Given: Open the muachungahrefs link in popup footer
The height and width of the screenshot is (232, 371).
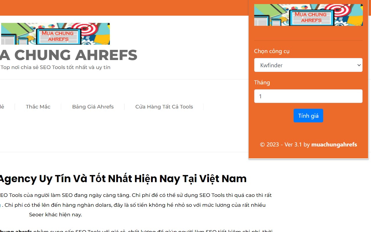Looking at the screenshot, I should coord(334,144).
